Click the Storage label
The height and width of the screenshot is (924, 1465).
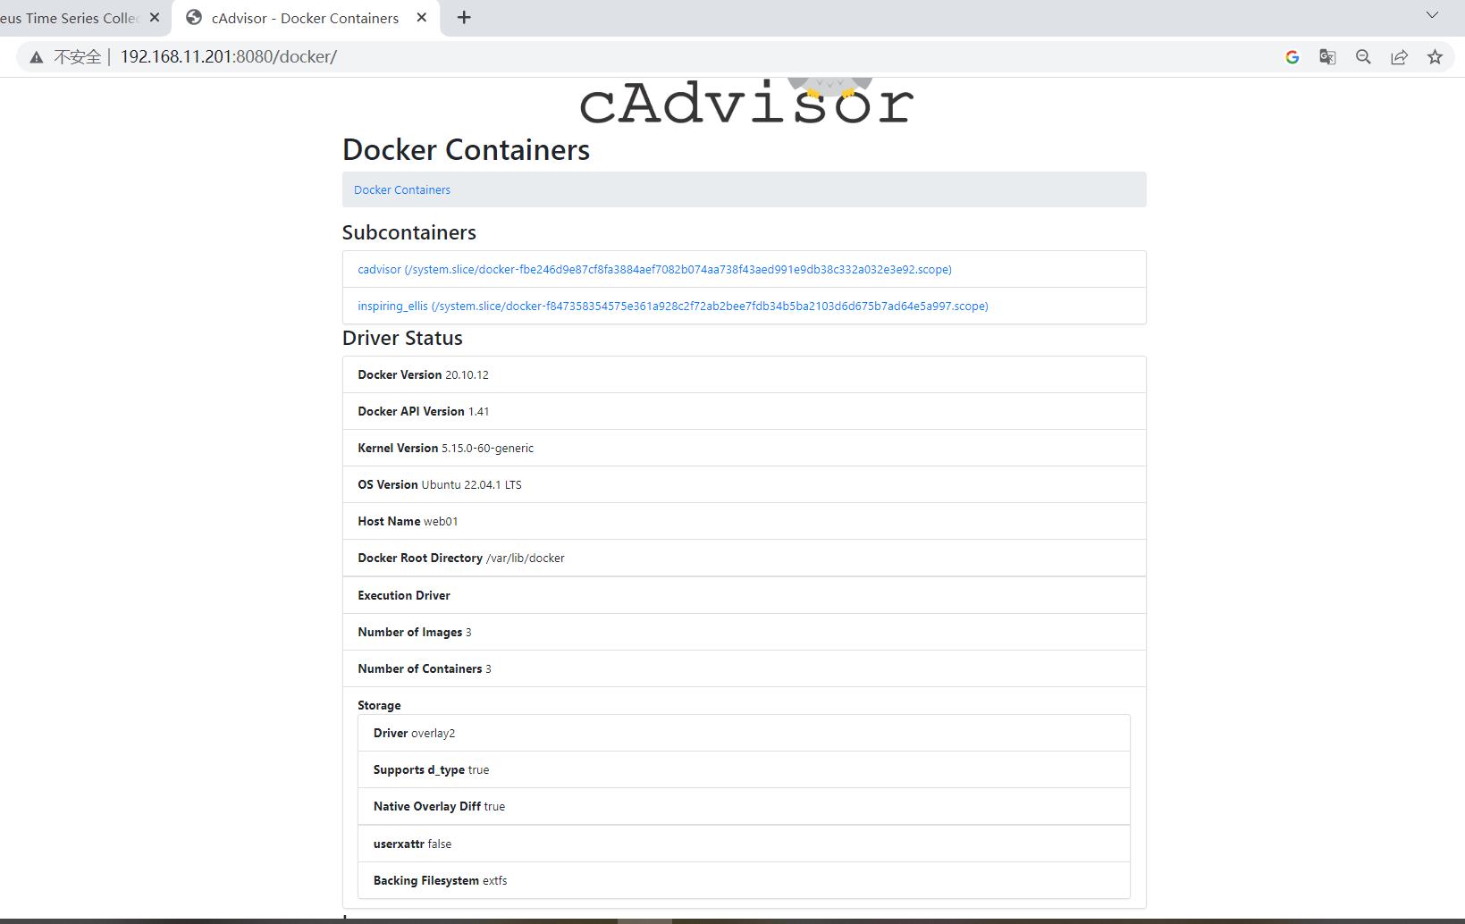click(x=379, y=705)
